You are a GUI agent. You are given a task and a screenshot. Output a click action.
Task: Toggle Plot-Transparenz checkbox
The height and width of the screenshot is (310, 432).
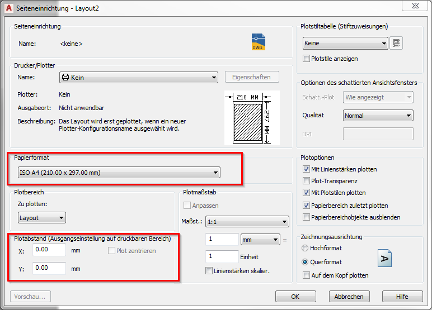pos(306,181)
